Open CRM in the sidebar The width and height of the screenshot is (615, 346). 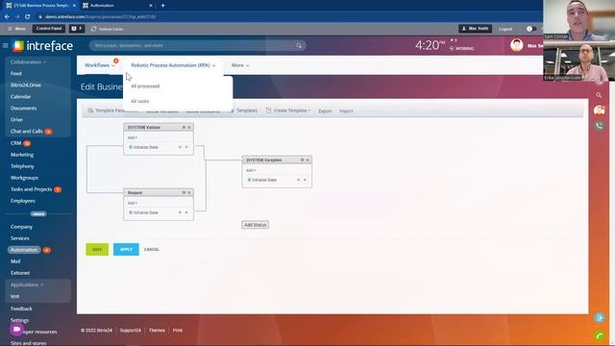(16, 143)
